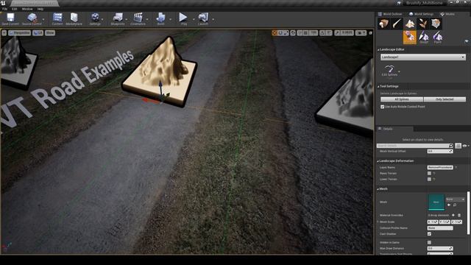
Task: Expand the Mesh Scale property row
Action: (378, 222)
